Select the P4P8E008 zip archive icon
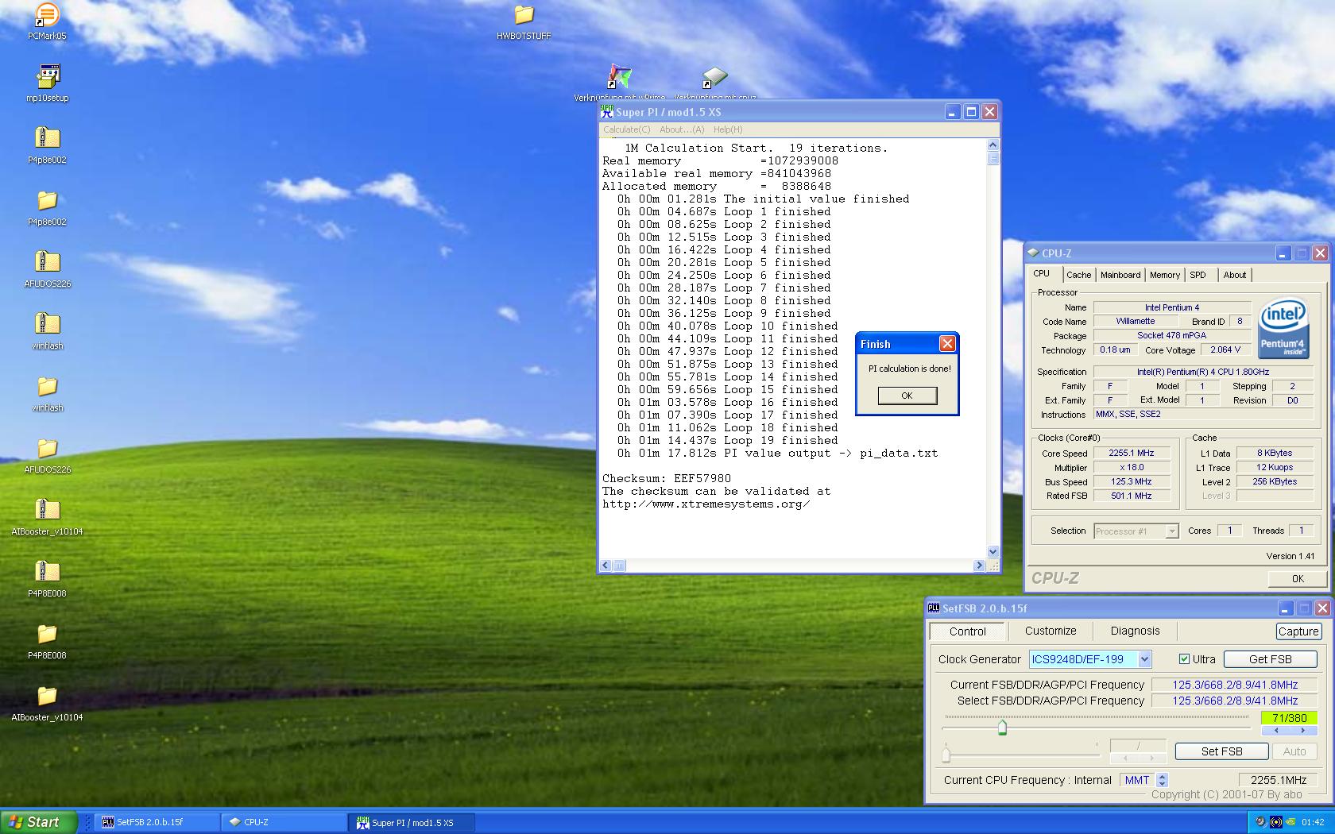This screenshot has height=834, width=1335. [47, 573]
